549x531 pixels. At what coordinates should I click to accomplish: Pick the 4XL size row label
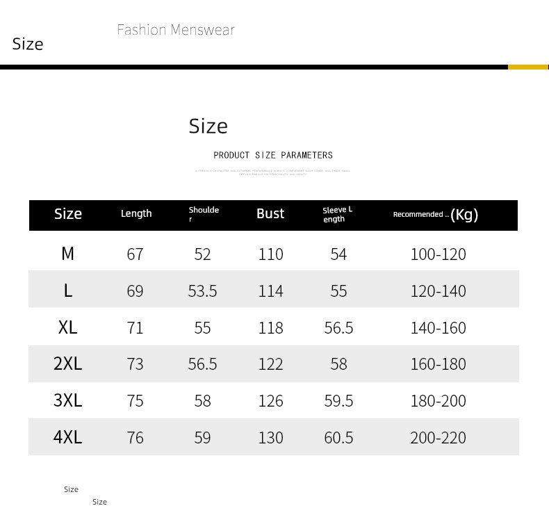(67, 437)
